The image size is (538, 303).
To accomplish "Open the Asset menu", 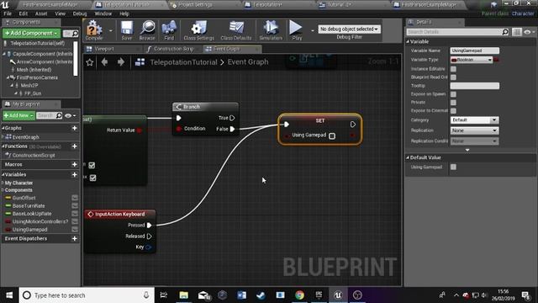I will click(x=41, y=13).
